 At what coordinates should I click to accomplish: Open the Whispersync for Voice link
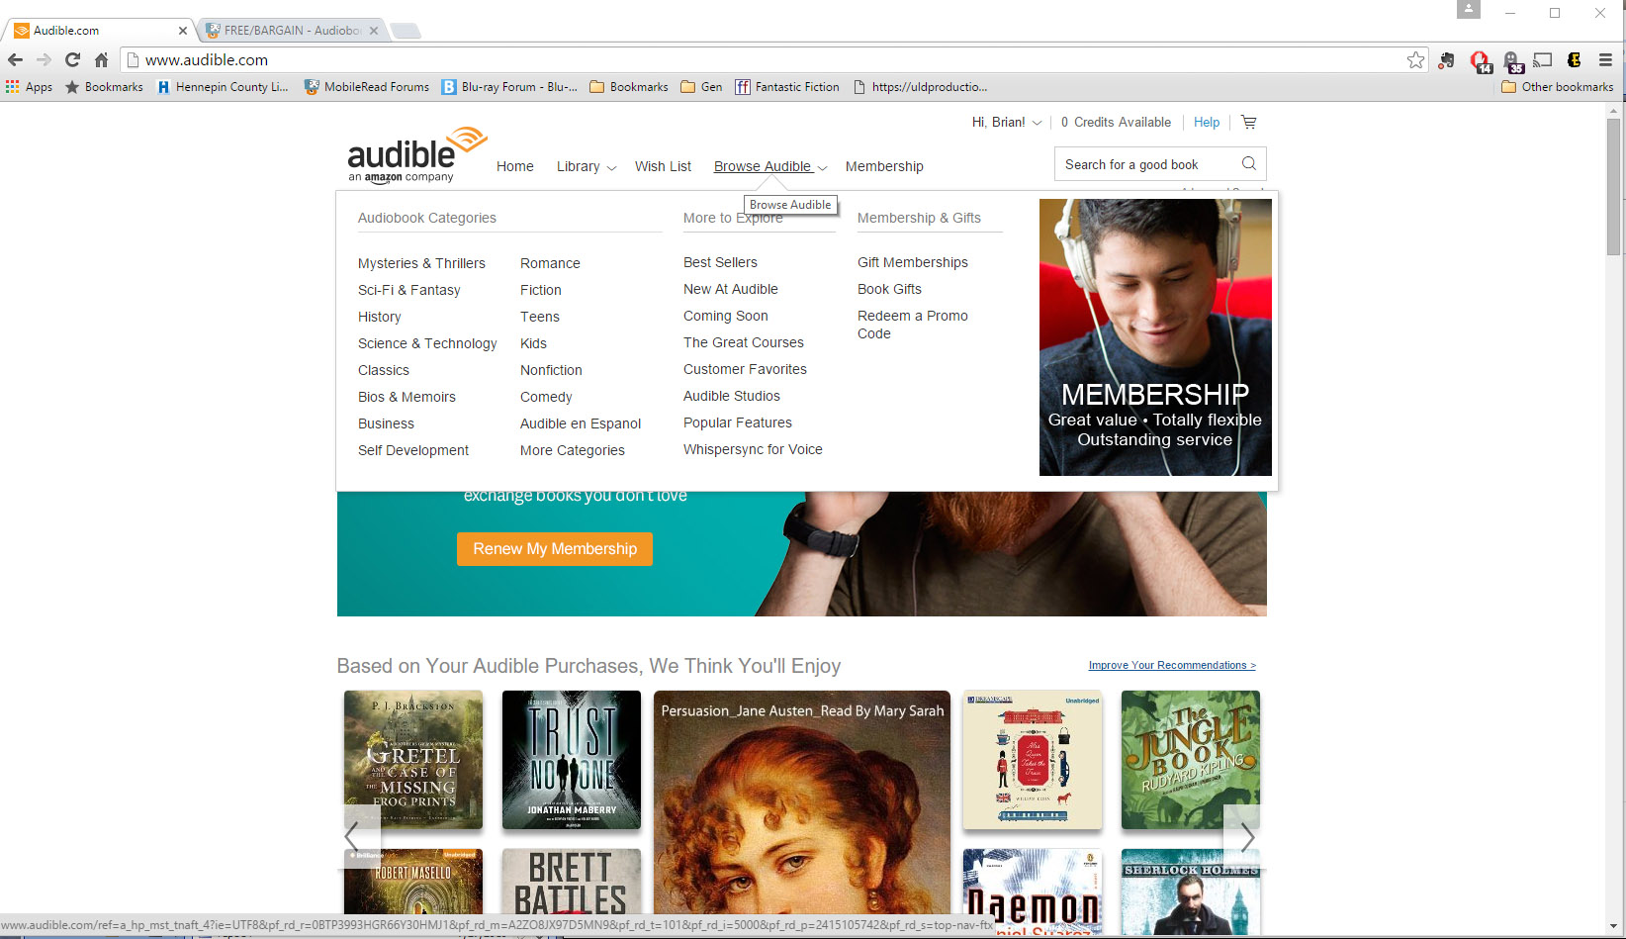753,449
